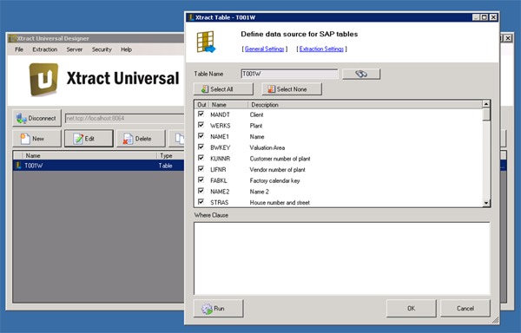
Task: Click the House number and street description
Action: pyautogui.click(x=280, y=202)
